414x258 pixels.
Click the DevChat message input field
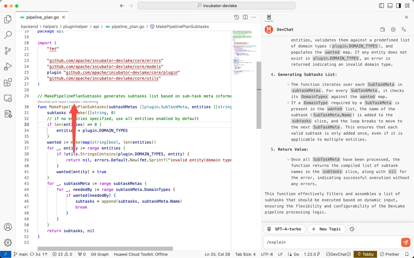332,242
